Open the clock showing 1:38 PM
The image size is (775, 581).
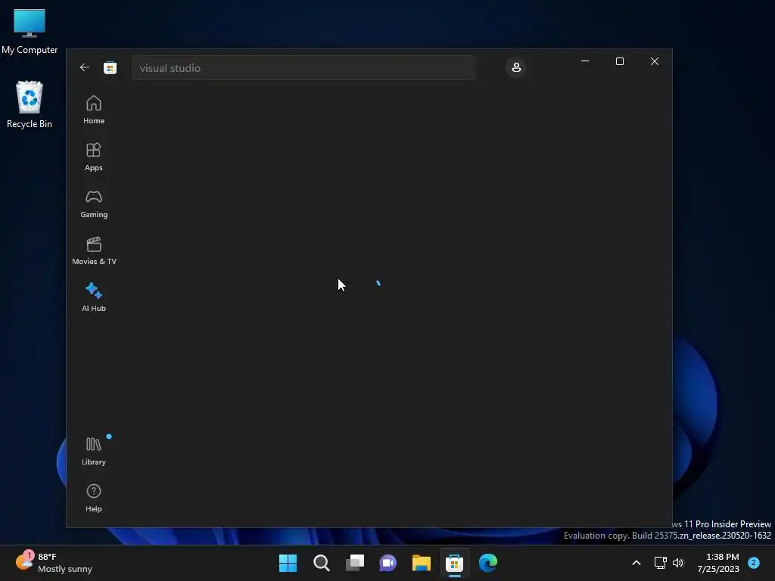click(717, 563)
